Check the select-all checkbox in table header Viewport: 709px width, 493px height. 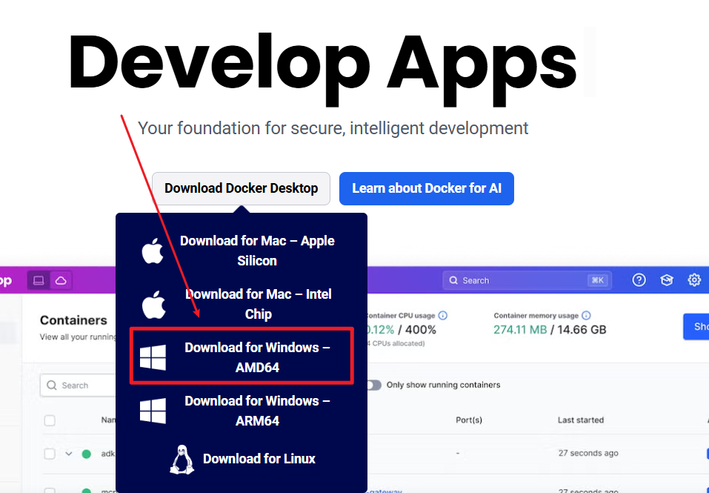[50, 420]
